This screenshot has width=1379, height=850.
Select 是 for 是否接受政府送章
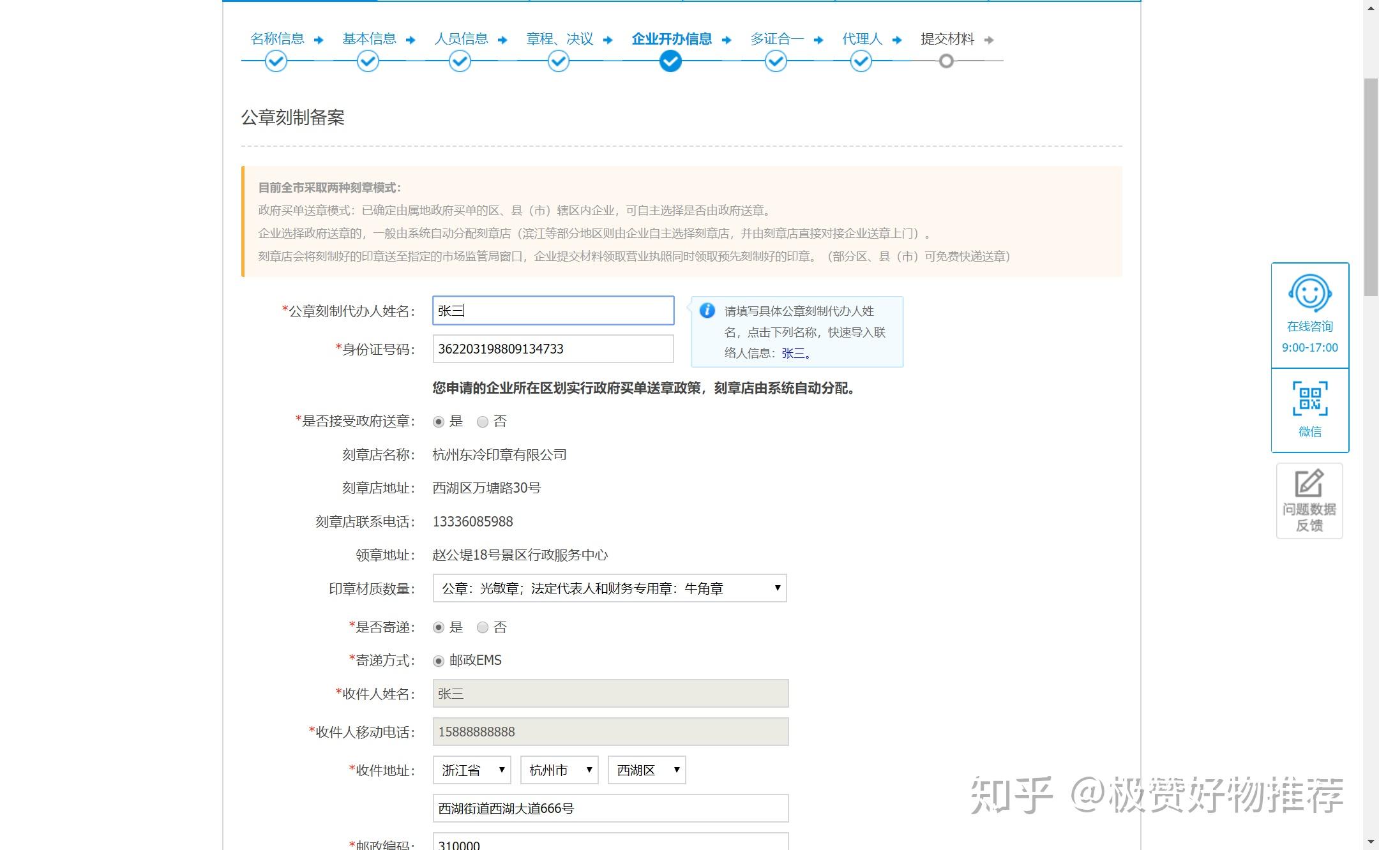pos(439,422)
